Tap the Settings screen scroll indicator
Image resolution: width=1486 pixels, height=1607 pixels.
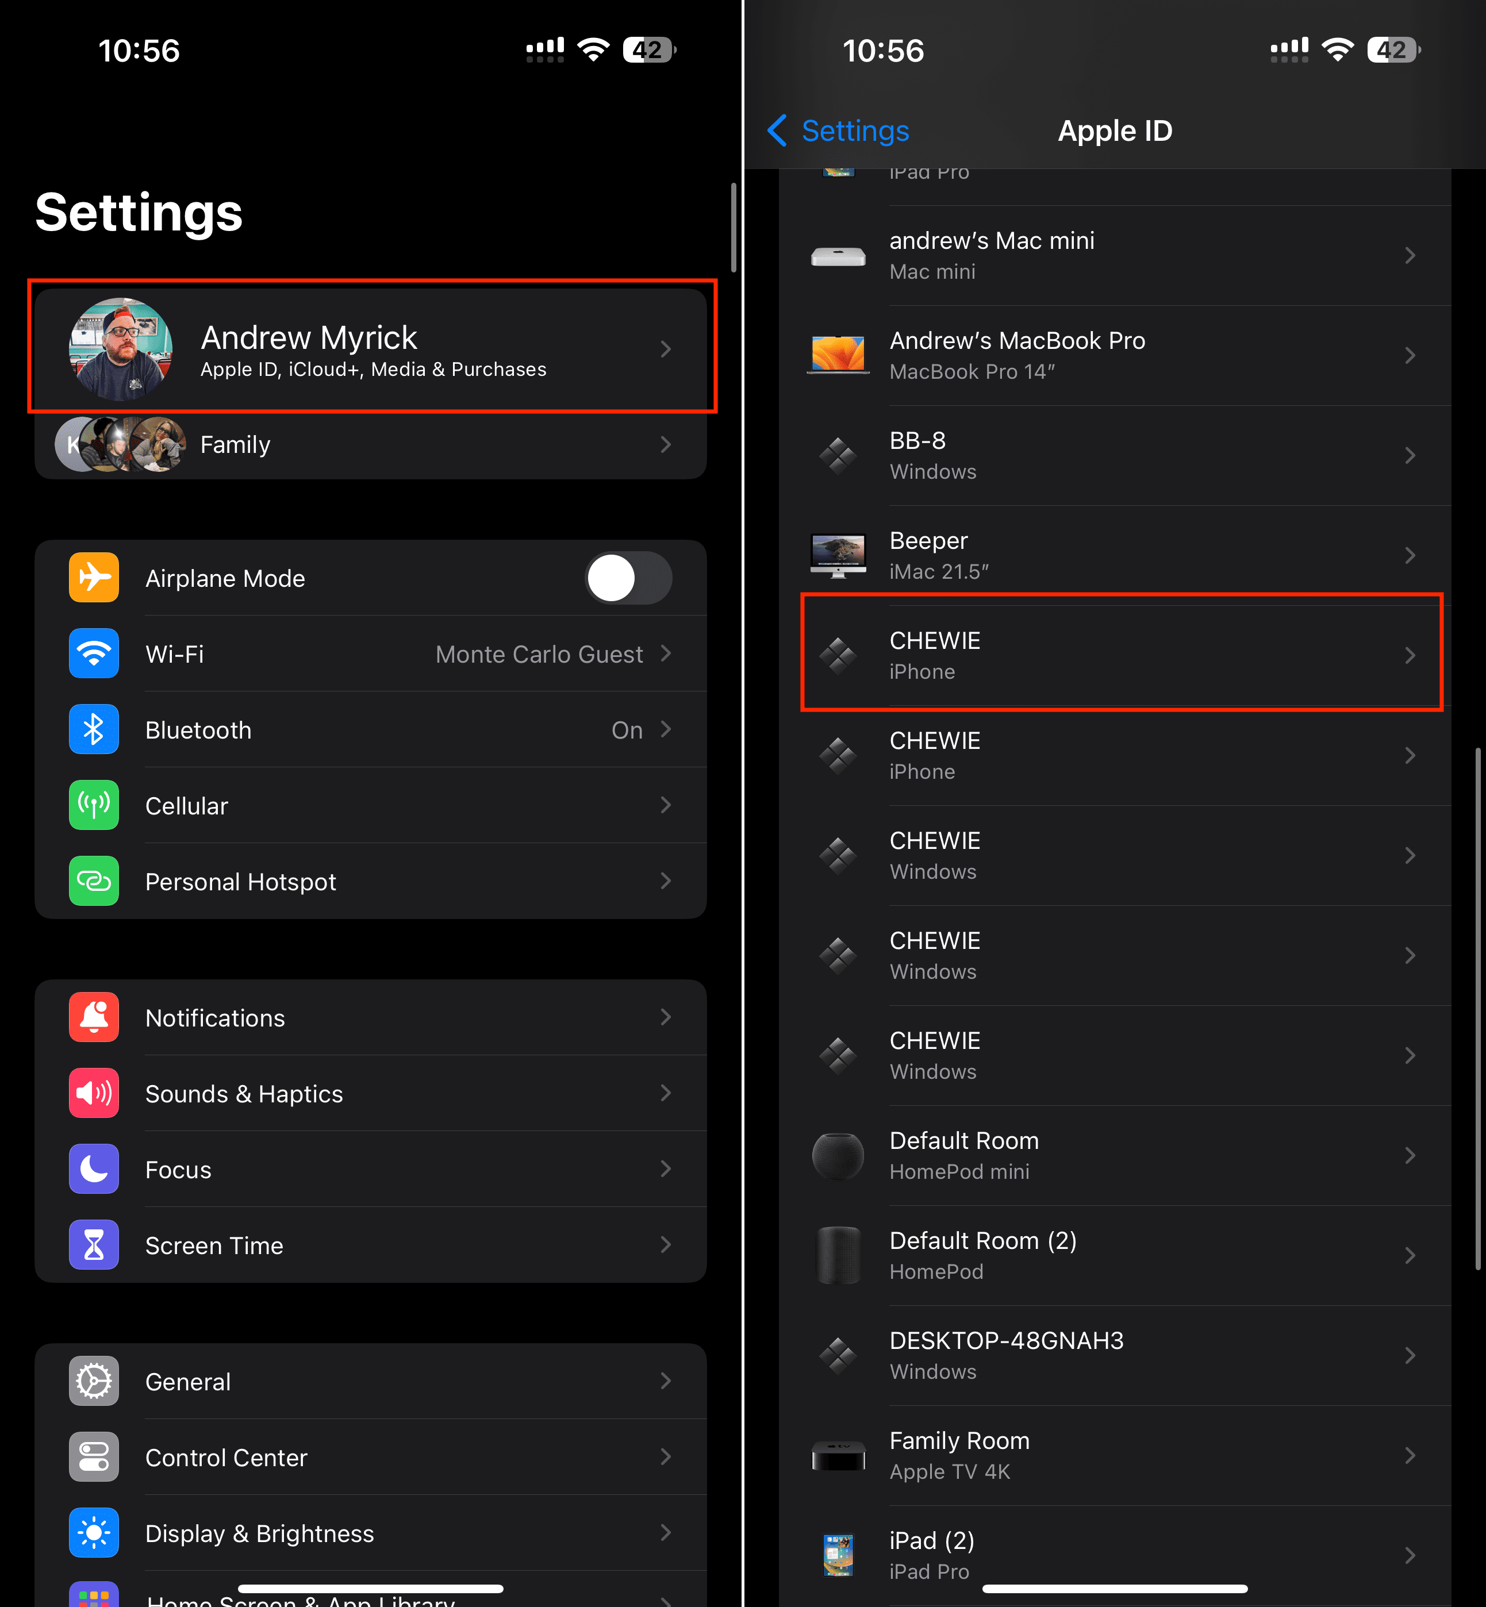(734, 228)
